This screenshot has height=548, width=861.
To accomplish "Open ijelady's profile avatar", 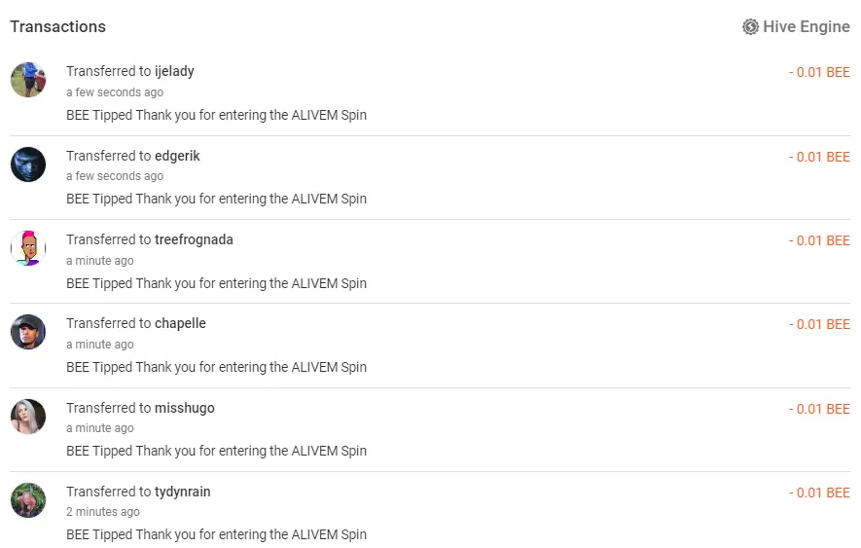I will click(x=28, y=80).
